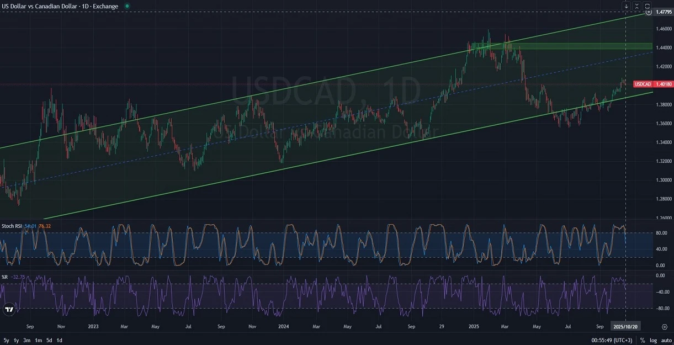The height and width of the screenshot is (345, 674).
Task: Click the 1.47795 crosshair price label
Action: [x=662, y=12]
